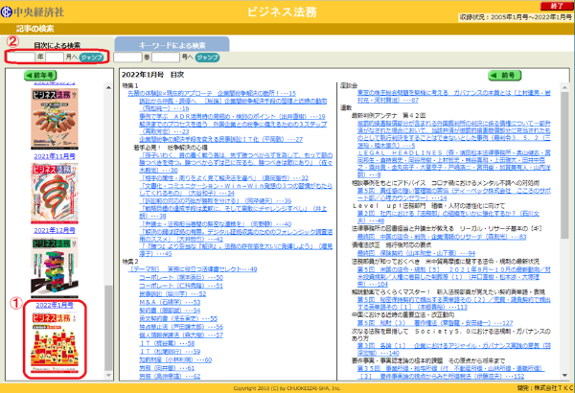Select the swirl cover thumbnail above 2021年12月号
Screen dimensions: 575x393
click(x=55, y=194)
